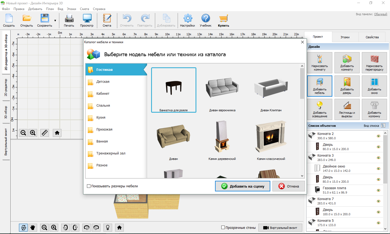Hide Комната 2 using its eye icon
Screen dimensions: 390x234
(x=379, y=136)
